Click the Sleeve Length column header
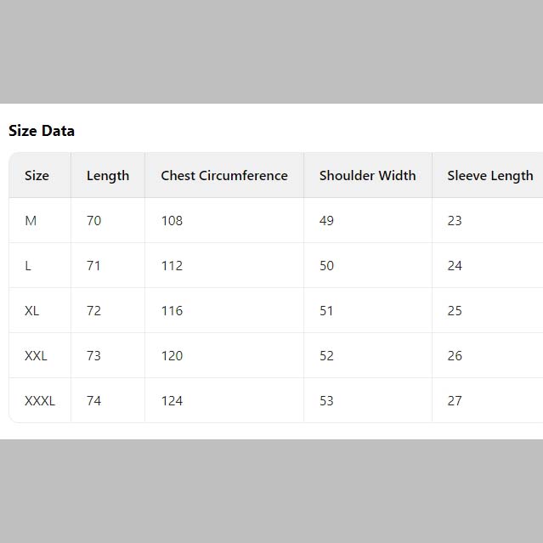 (490, 176)
